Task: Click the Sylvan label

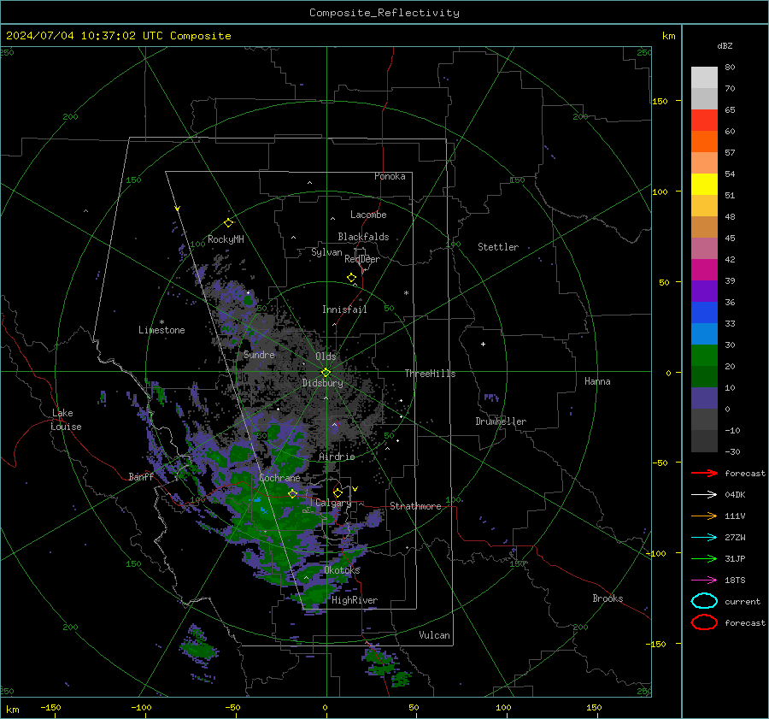Action: (x=326, y=253)
